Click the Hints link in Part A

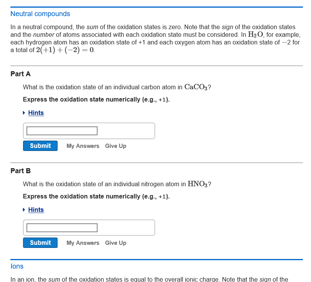[x=36, y=113]
